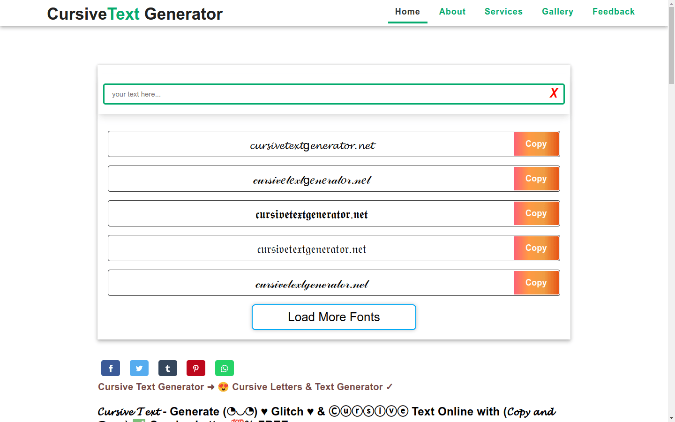Share the generator via Twitter
The image size is (675, 422).
pos(139,368)
